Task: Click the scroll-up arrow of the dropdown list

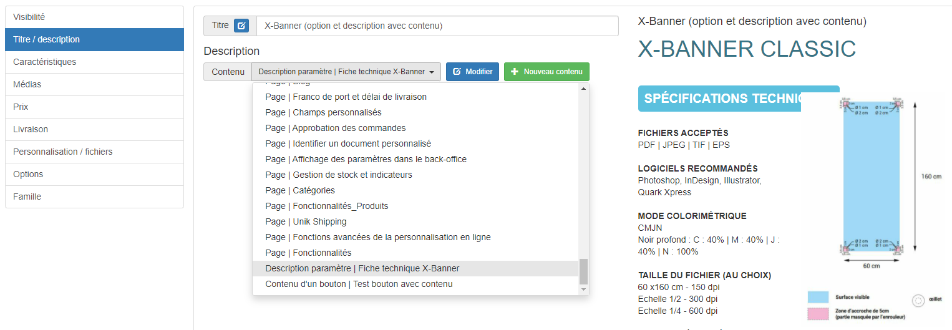Action: 584,89
